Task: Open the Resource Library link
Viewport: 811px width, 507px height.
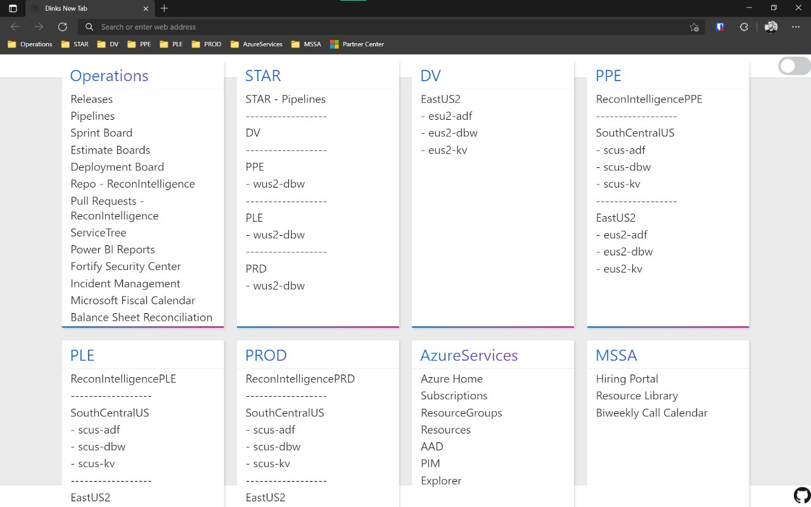Action: point(637,395)
